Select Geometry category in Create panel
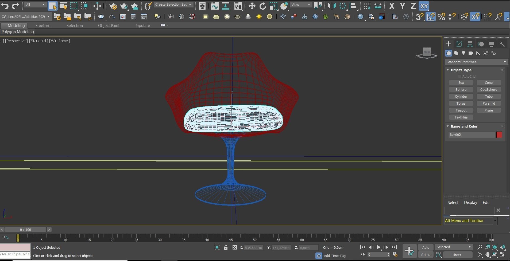This screenshot has width=510, height=261. click(x=449, y=53)
